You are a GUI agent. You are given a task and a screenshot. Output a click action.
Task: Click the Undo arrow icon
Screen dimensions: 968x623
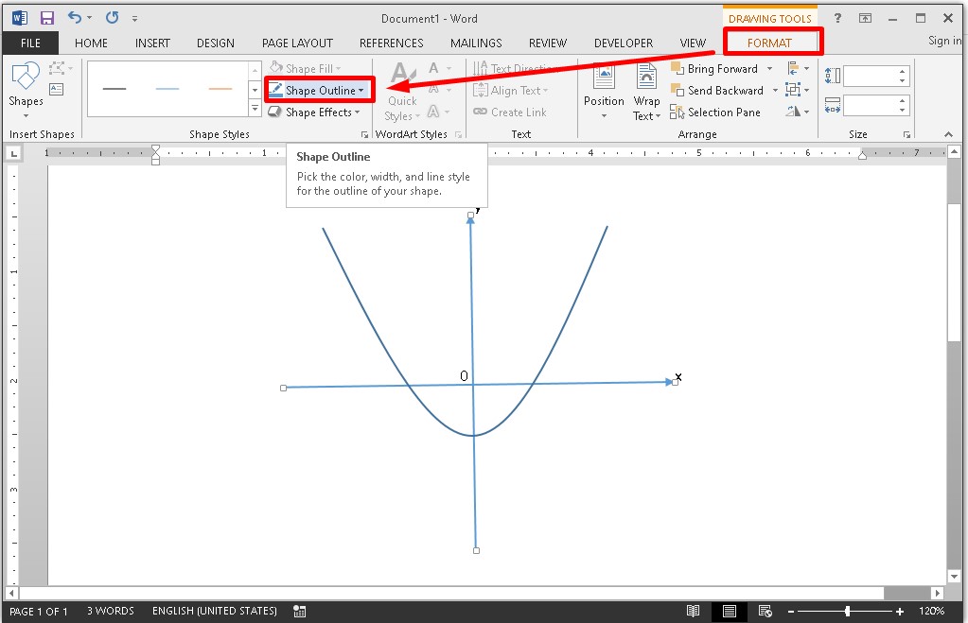[x=76, y=18]
